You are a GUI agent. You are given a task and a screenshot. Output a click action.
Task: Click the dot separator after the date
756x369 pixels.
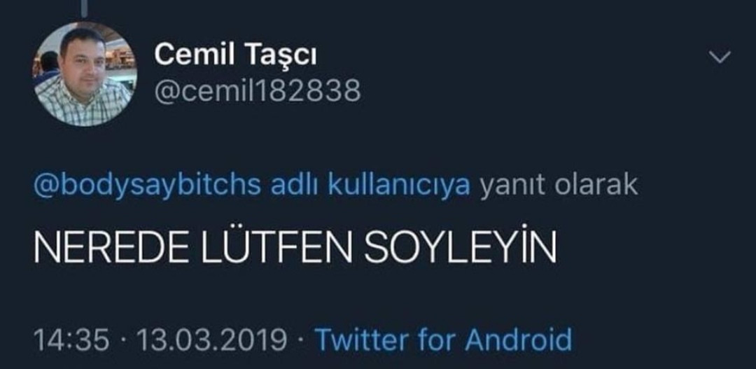point(300,341)
